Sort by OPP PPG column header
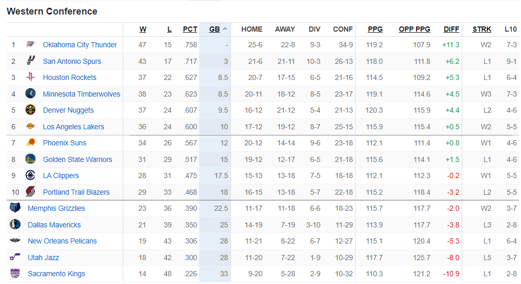 pos(414,30)
